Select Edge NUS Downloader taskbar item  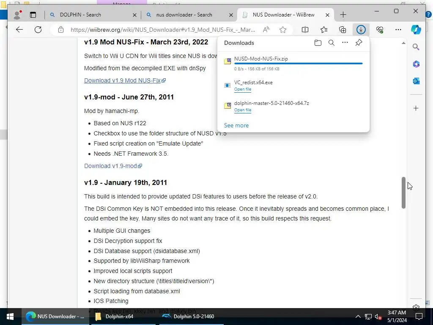coord(55,317)
